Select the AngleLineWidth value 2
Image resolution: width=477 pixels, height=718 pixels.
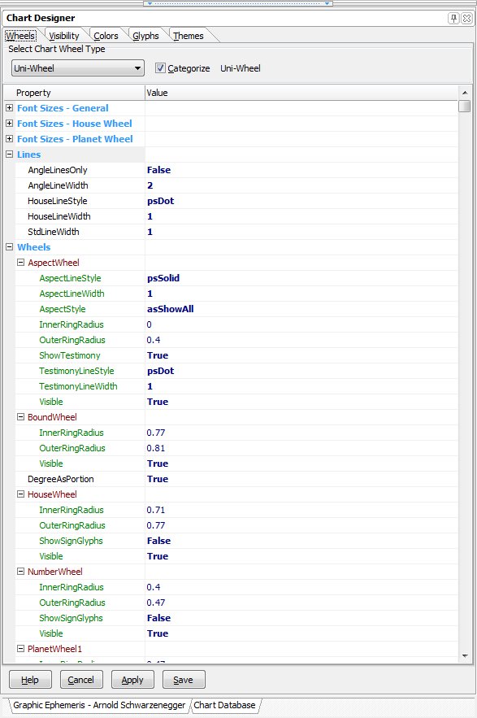pyautogui.click(x=150, y=185)
